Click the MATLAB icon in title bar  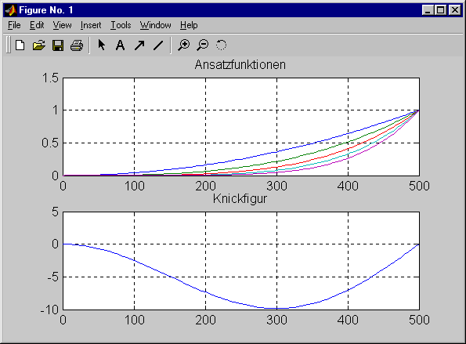[x=10, y=10]
